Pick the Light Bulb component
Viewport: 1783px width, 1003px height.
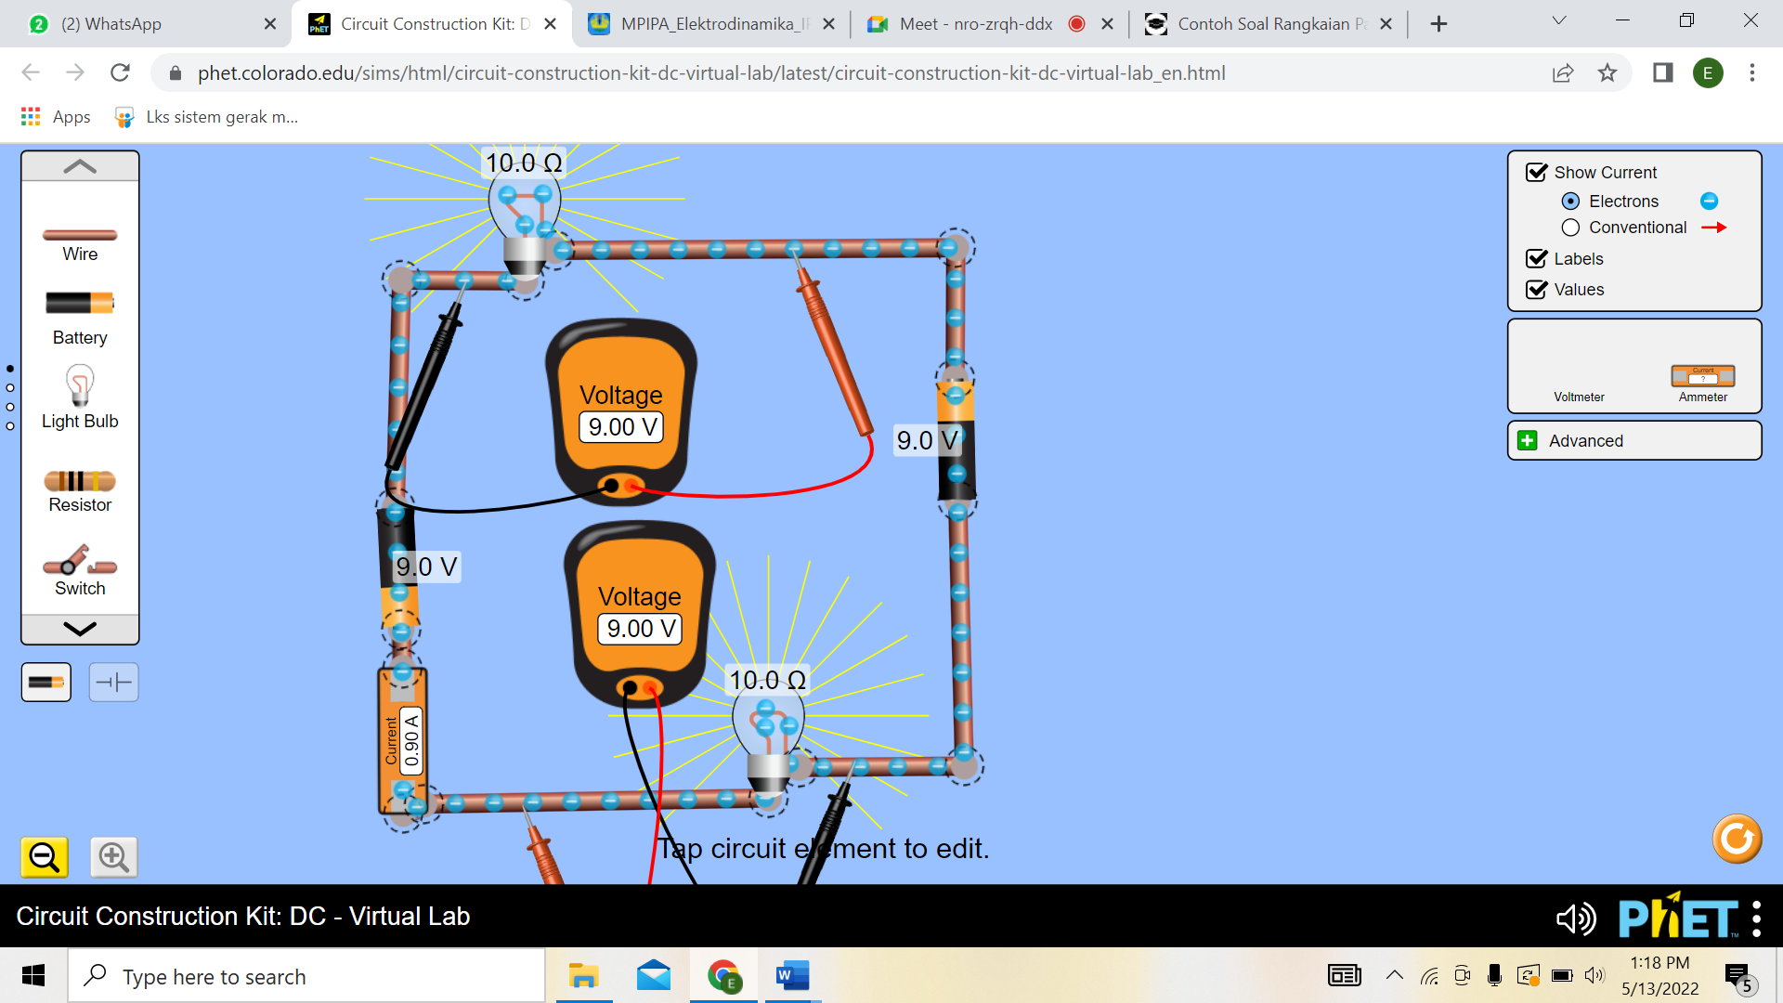pos(80,386)
